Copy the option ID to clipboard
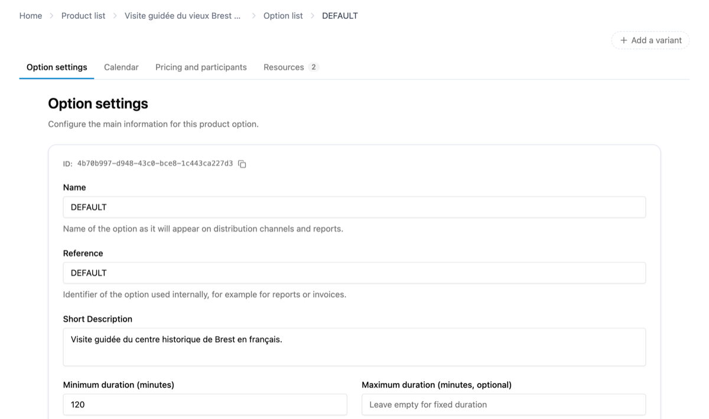 coord(242,164)
